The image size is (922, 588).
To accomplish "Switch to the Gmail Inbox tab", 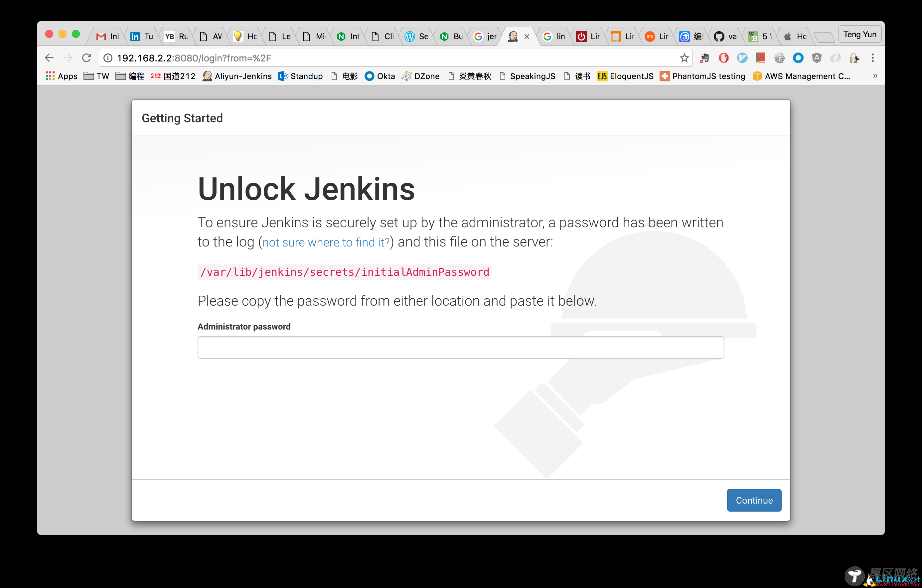I will coord(107,36).
